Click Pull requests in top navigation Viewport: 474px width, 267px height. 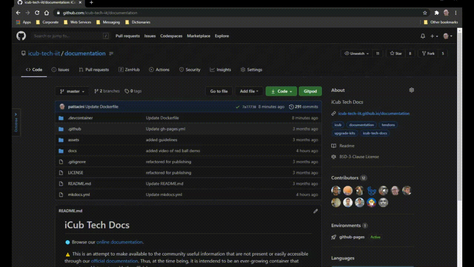coord(128,36)
